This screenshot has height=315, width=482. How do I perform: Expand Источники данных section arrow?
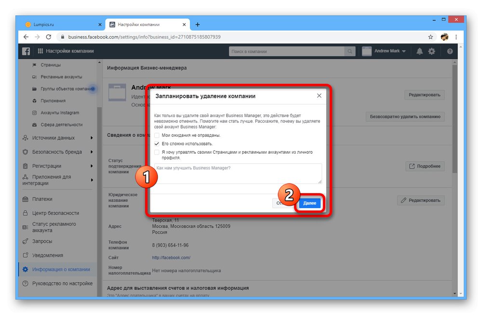pos(92,138)
